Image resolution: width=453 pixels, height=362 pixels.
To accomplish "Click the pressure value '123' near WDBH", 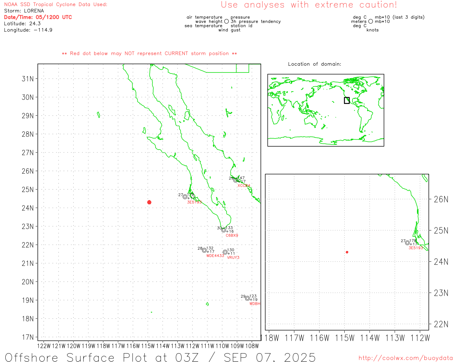I will pos(253,296).
